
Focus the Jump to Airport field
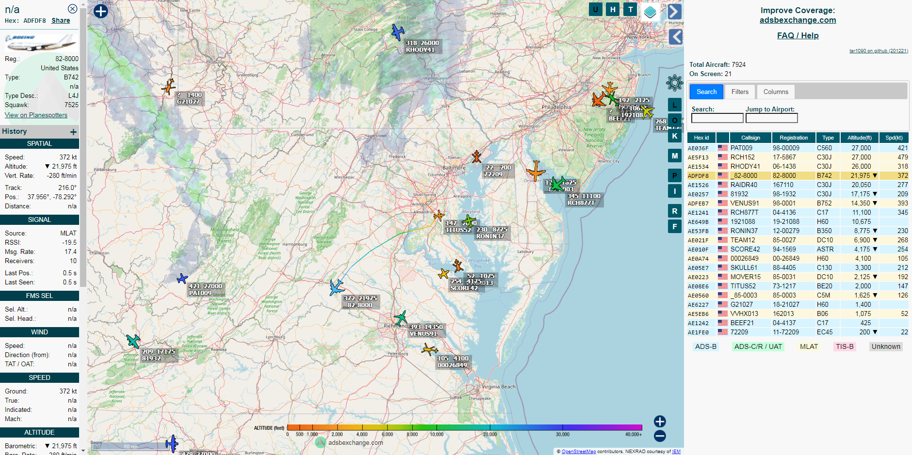(x=771, y=118)
